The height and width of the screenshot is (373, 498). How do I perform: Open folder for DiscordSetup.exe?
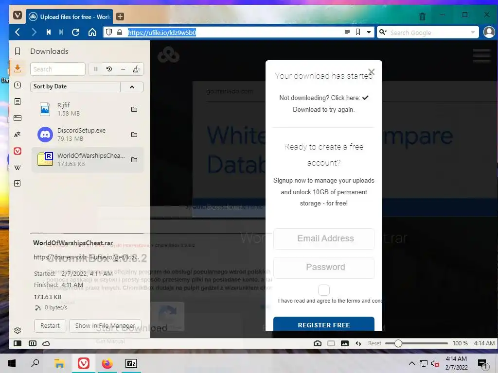coord(134,135)
